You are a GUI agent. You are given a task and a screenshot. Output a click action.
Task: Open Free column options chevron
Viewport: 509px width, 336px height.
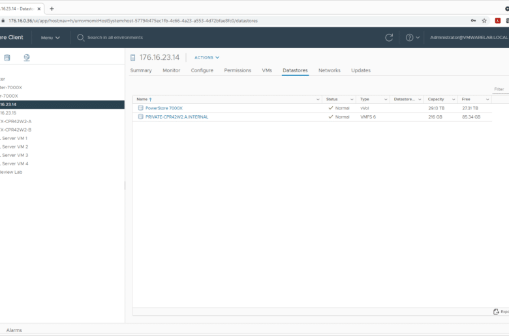[x=487, y=100]
